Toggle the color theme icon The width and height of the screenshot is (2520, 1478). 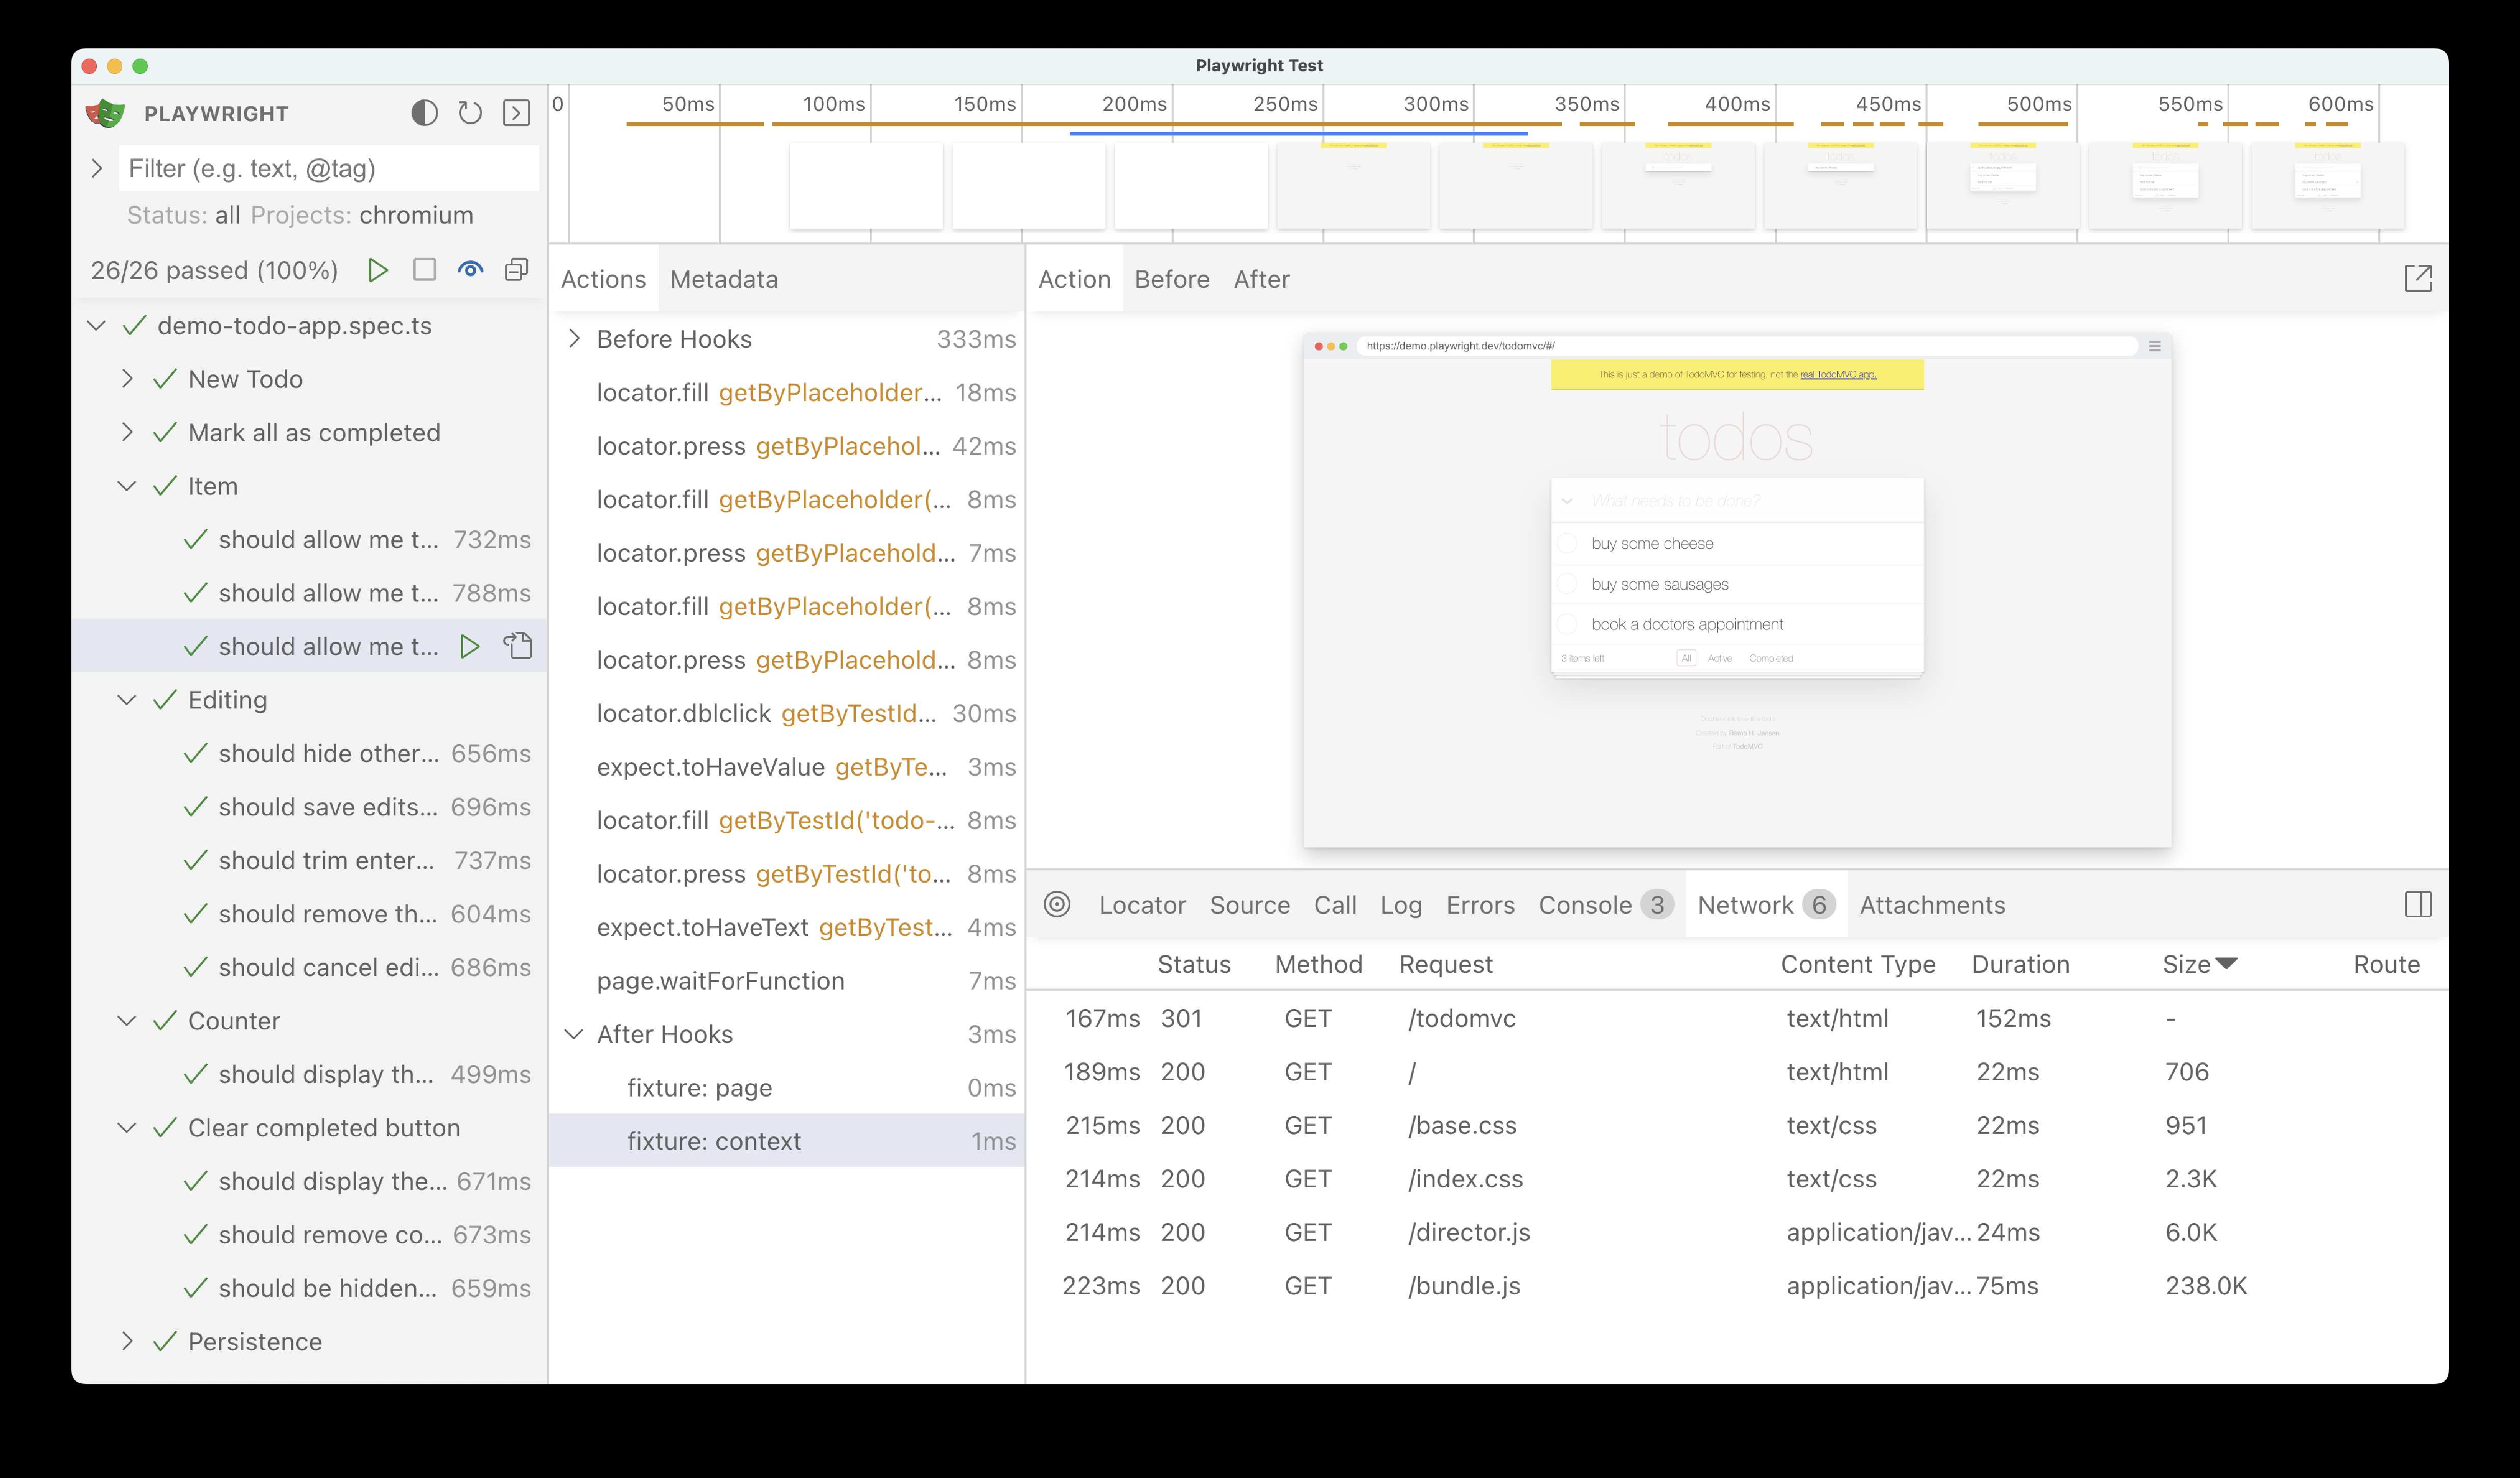(x=424, y=113)
